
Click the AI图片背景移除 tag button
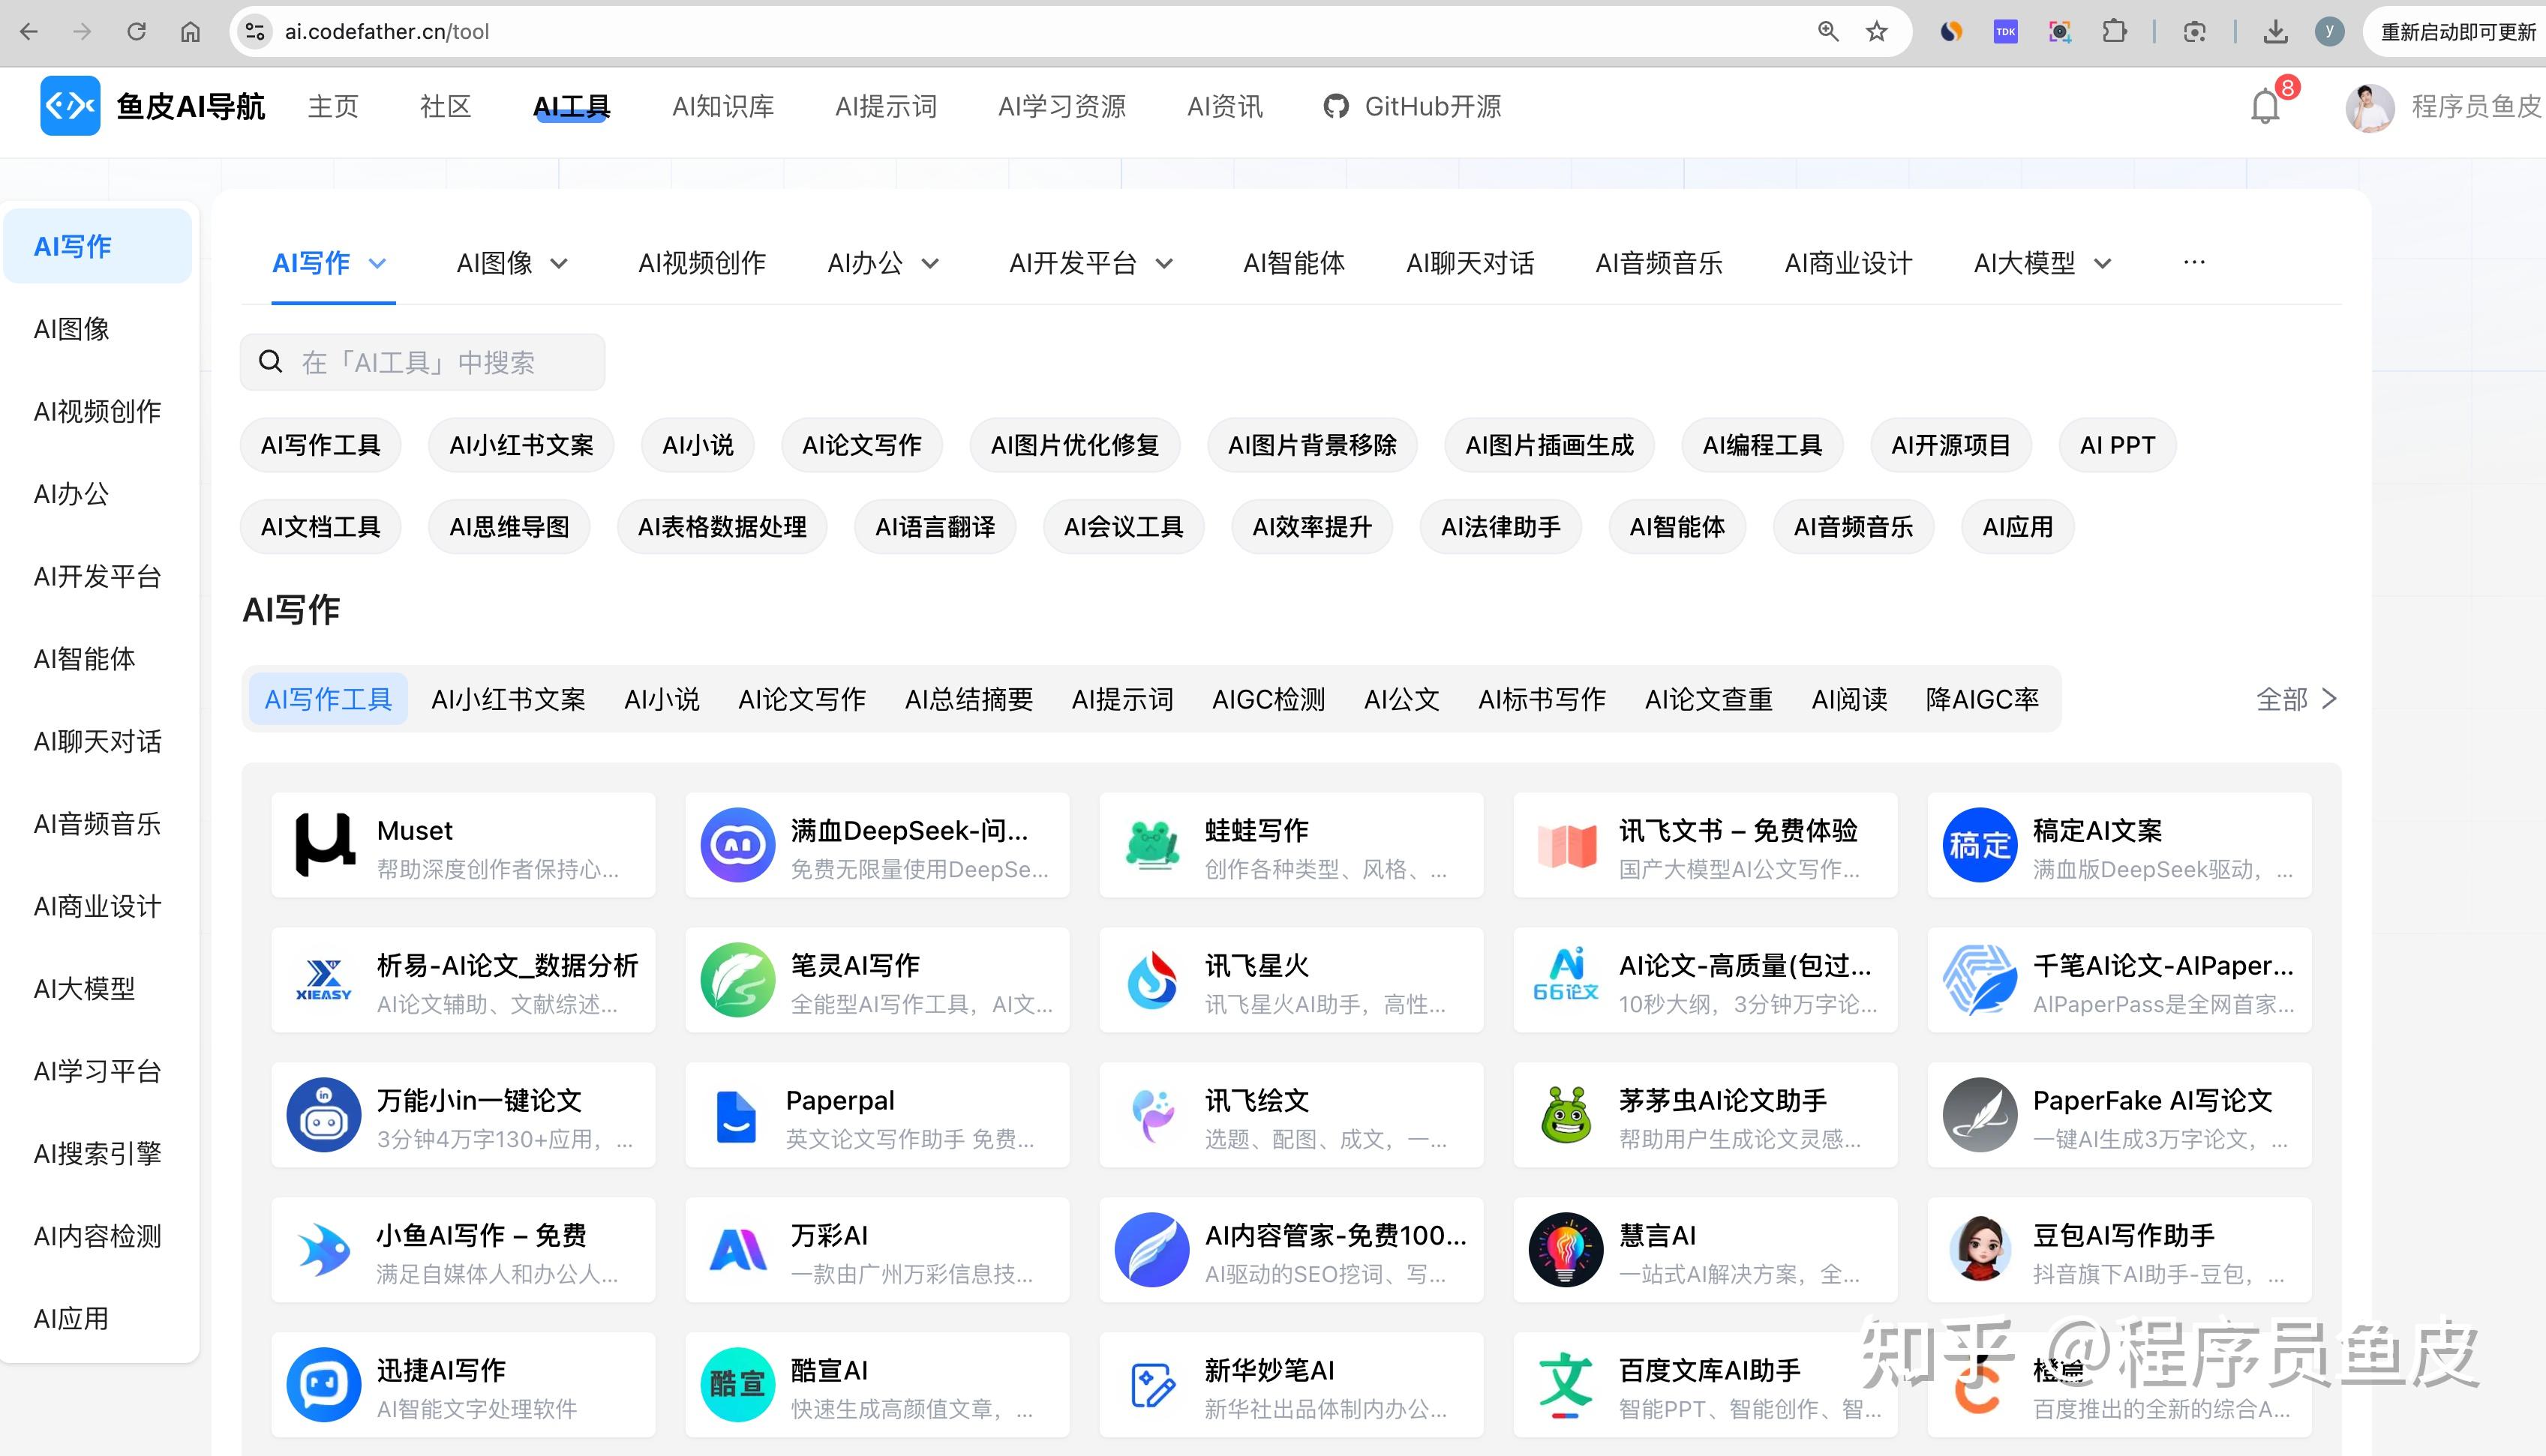click(1311, 445)
